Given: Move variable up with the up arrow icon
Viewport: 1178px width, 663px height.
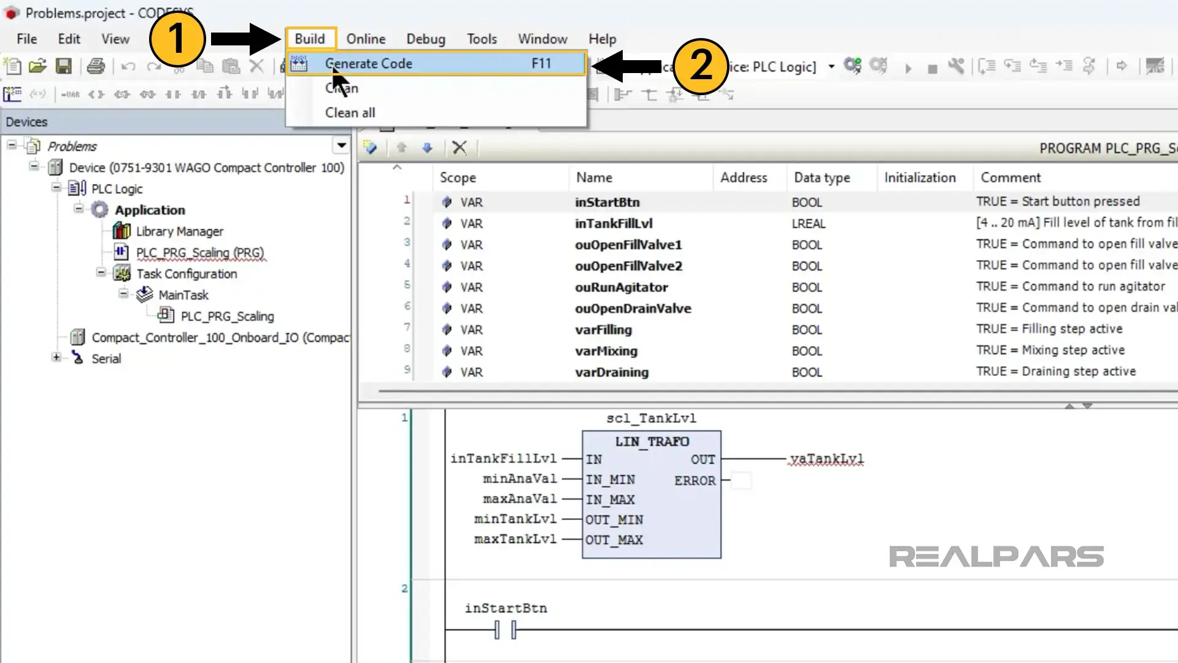Looking at the screenshot, I should click(402, 148).
